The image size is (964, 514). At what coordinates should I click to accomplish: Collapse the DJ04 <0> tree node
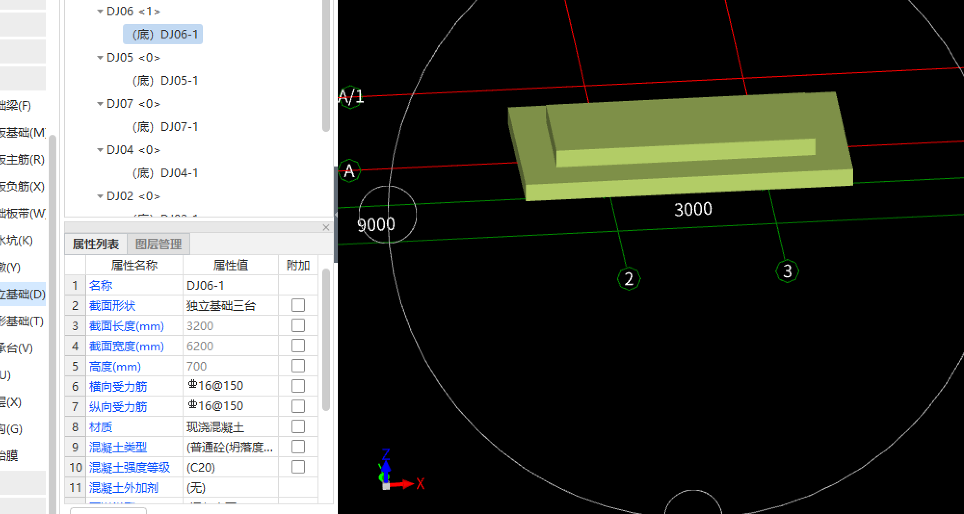[x=100, y=150]
